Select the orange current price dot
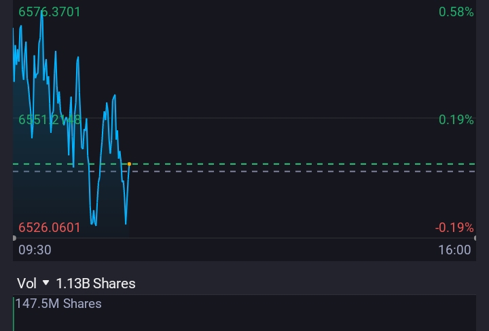Image resolution: width=489 pixels, height=331 pixels. click(x=129, y=164)
